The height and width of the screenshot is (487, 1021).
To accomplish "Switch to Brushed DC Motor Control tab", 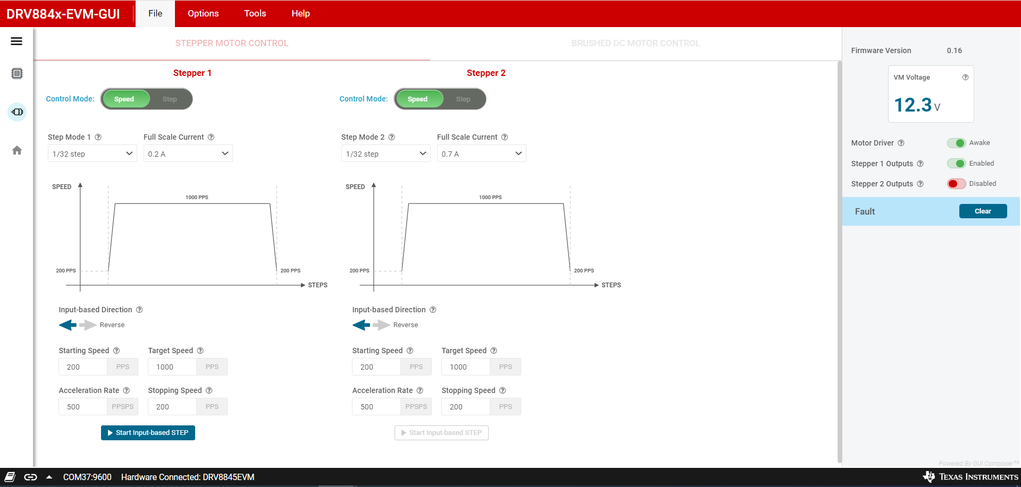I will [x=635, y=44].
